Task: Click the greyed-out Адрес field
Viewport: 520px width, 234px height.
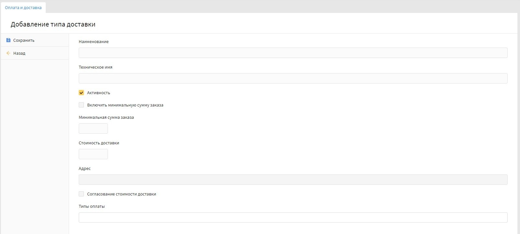Action: tap(293, 180)
